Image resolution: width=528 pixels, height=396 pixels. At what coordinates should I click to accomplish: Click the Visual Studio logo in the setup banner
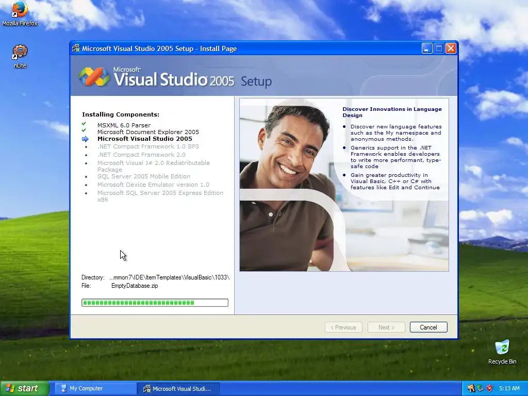94,76
